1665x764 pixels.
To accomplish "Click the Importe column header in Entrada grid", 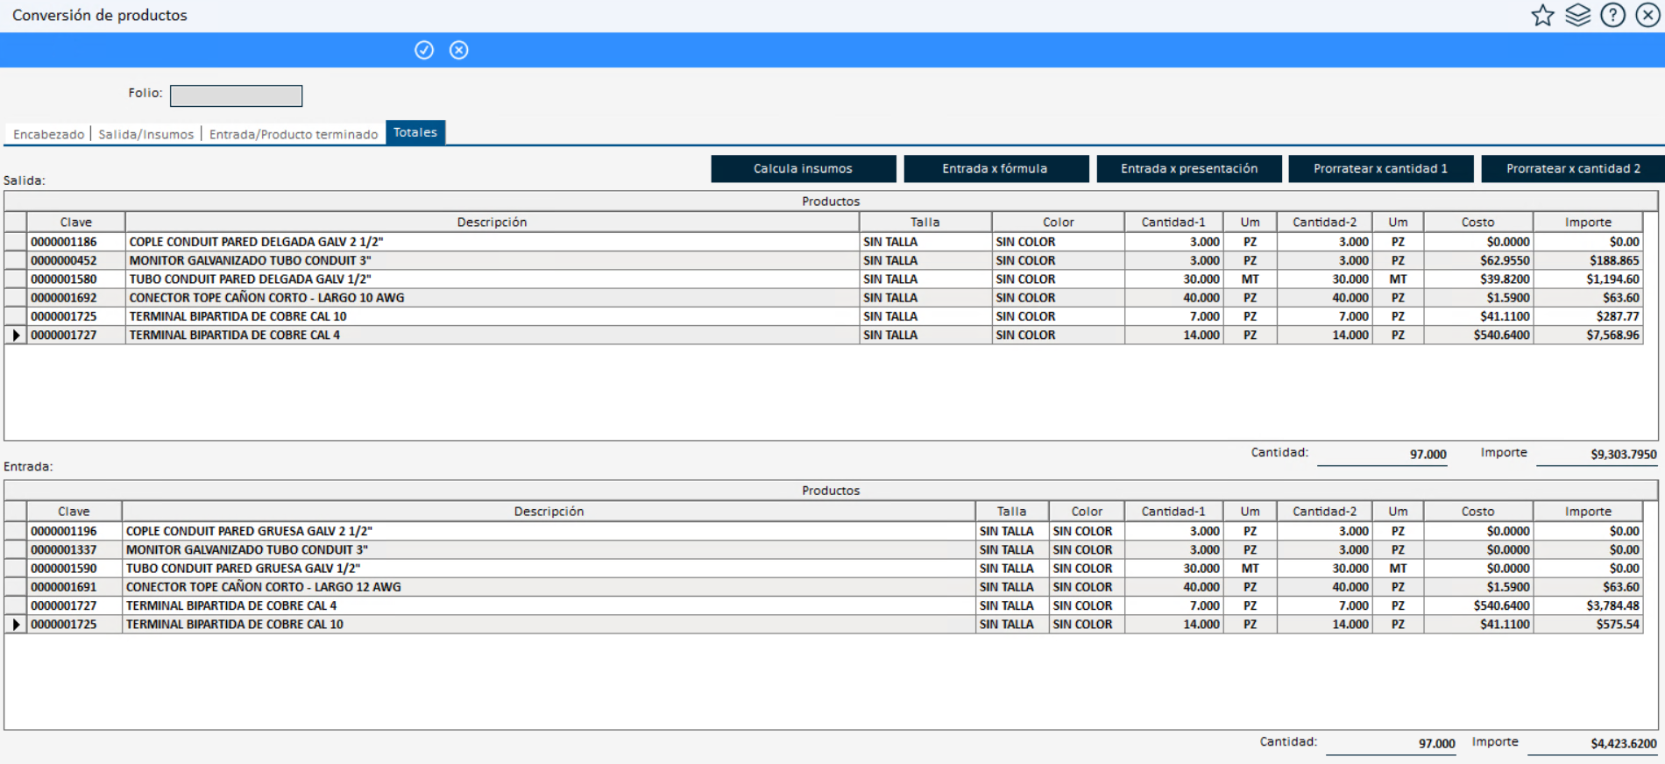I will [1587, 511].
